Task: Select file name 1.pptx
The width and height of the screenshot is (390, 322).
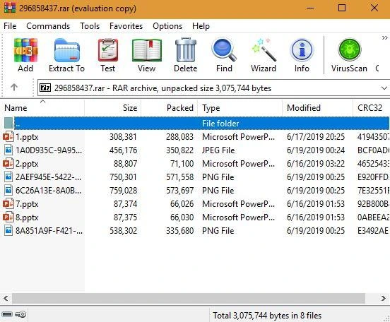Action: [x=27, y=137]
